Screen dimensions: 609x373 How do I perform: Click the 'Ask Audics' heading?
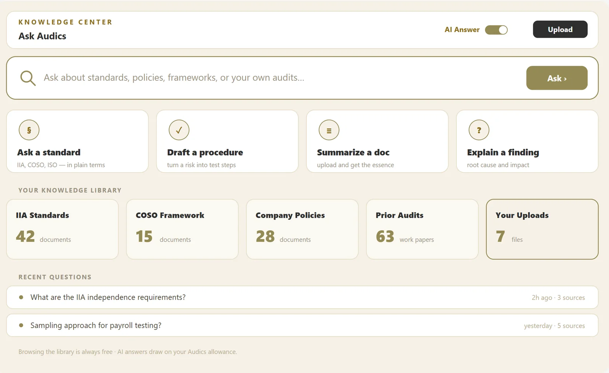[x=42, y=36]
